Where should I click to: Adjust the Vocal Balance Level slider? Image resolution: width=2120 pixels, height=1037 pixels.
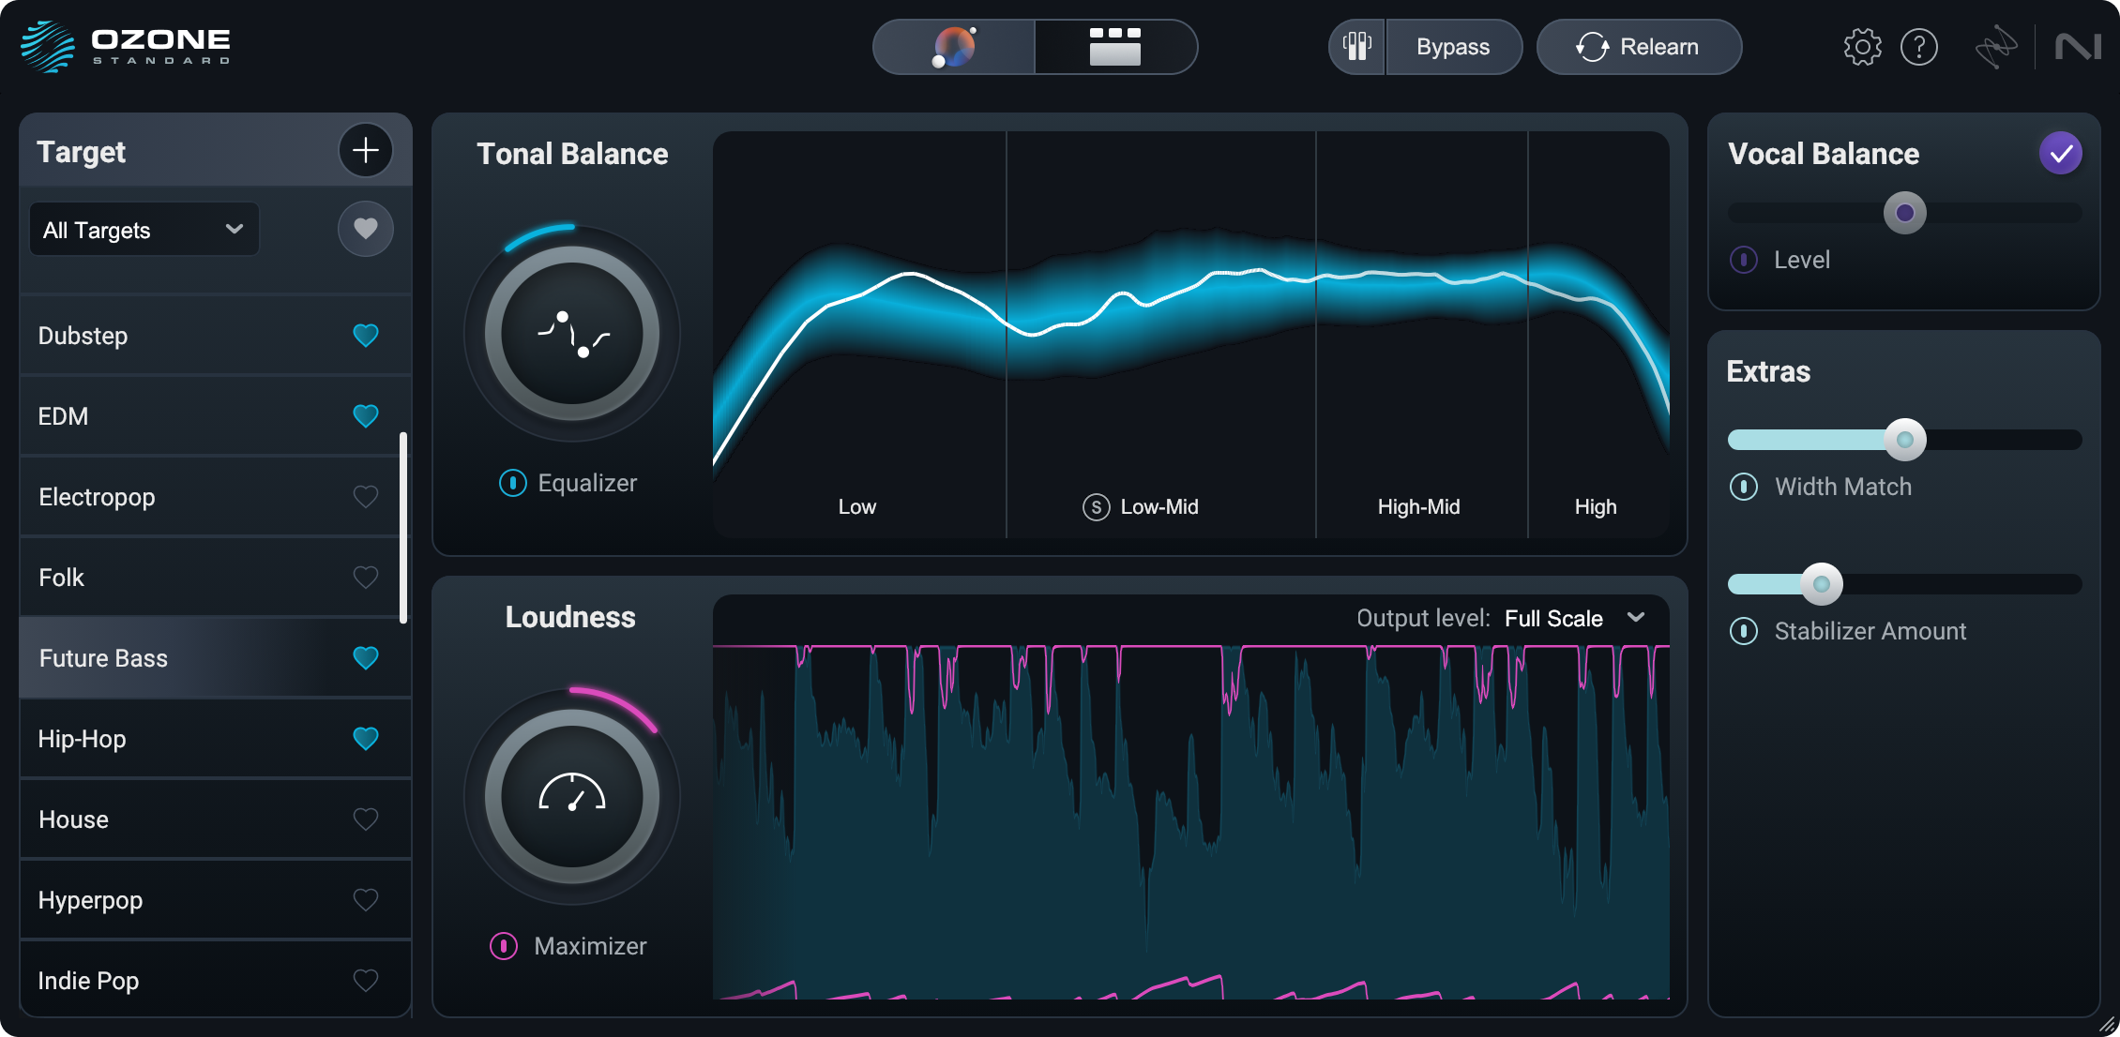point(1904,213)
